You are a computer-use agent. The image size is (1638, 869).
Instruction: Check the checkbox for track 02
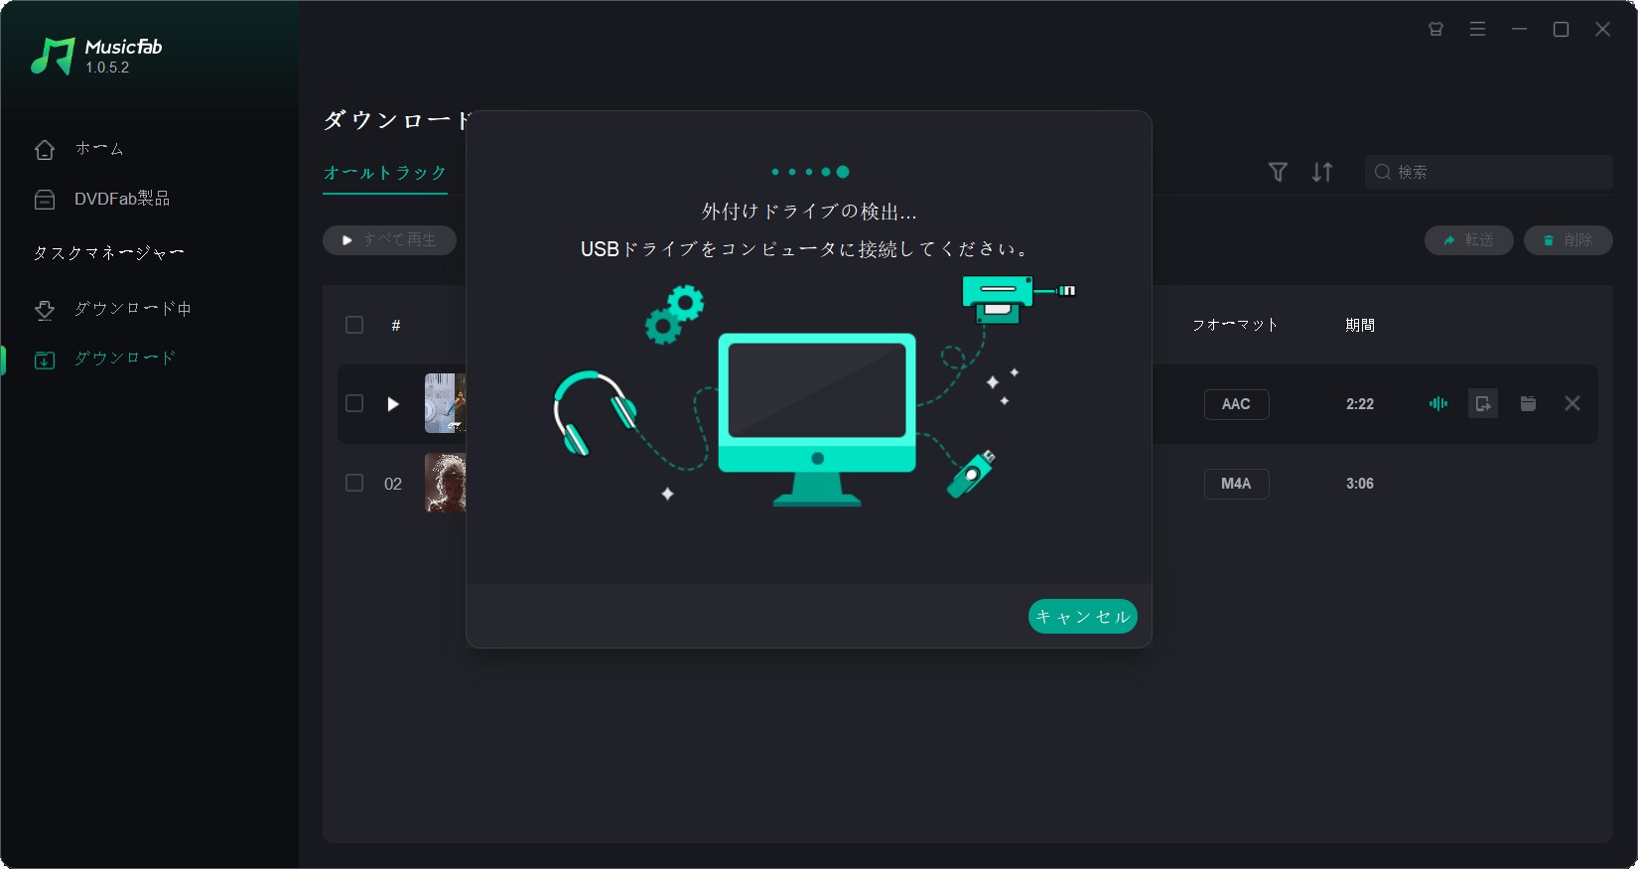tap(354, 483)
